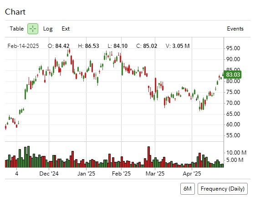Click the 55.00 price axis label
Screen dimensions: 255x202
click(233, 135)
